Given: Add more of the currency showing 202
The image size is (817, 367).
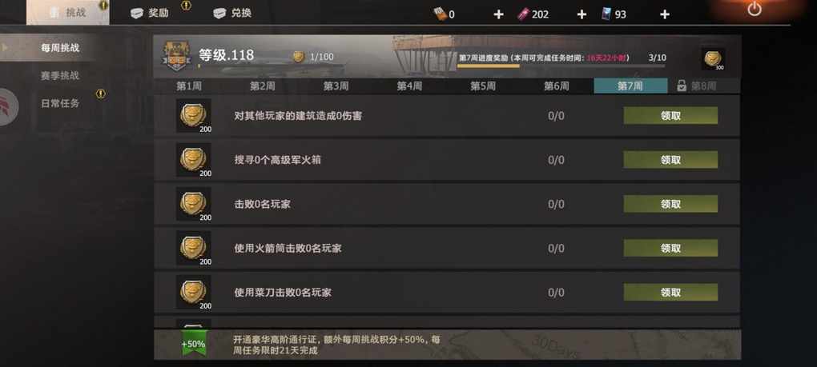Looking at the screenshot, I should click(x=582, y=14).
